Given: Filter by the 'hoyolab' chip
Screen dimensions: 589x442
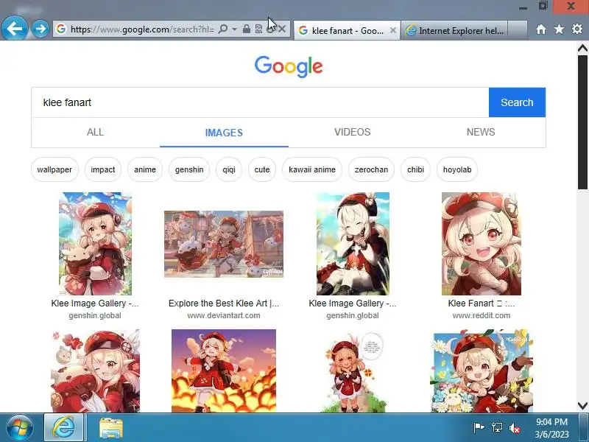Looking at the screenshot, I should click(457, 169).
